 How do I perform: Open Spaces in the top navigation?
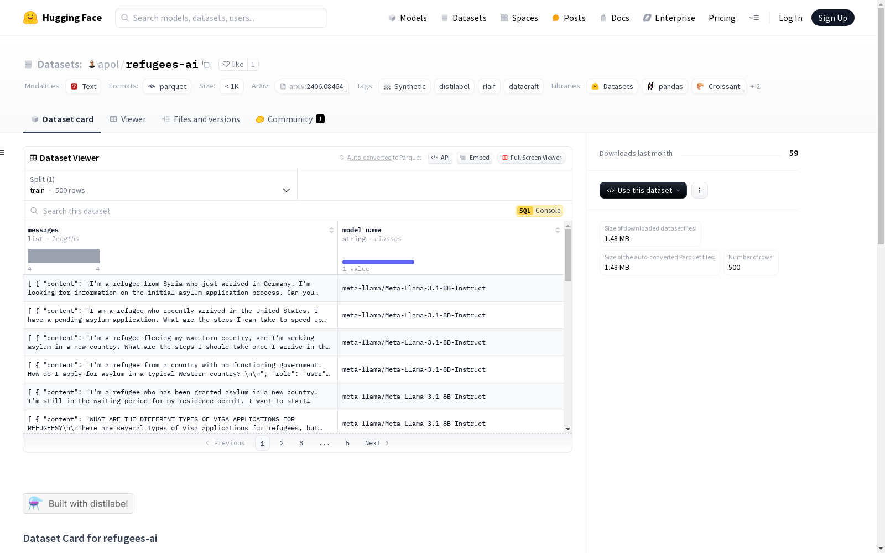point(519,18)
